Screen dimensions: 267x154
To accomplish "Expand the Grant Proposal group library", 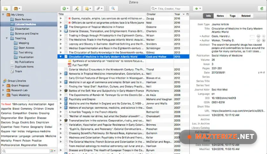I will tap(3, 86).
